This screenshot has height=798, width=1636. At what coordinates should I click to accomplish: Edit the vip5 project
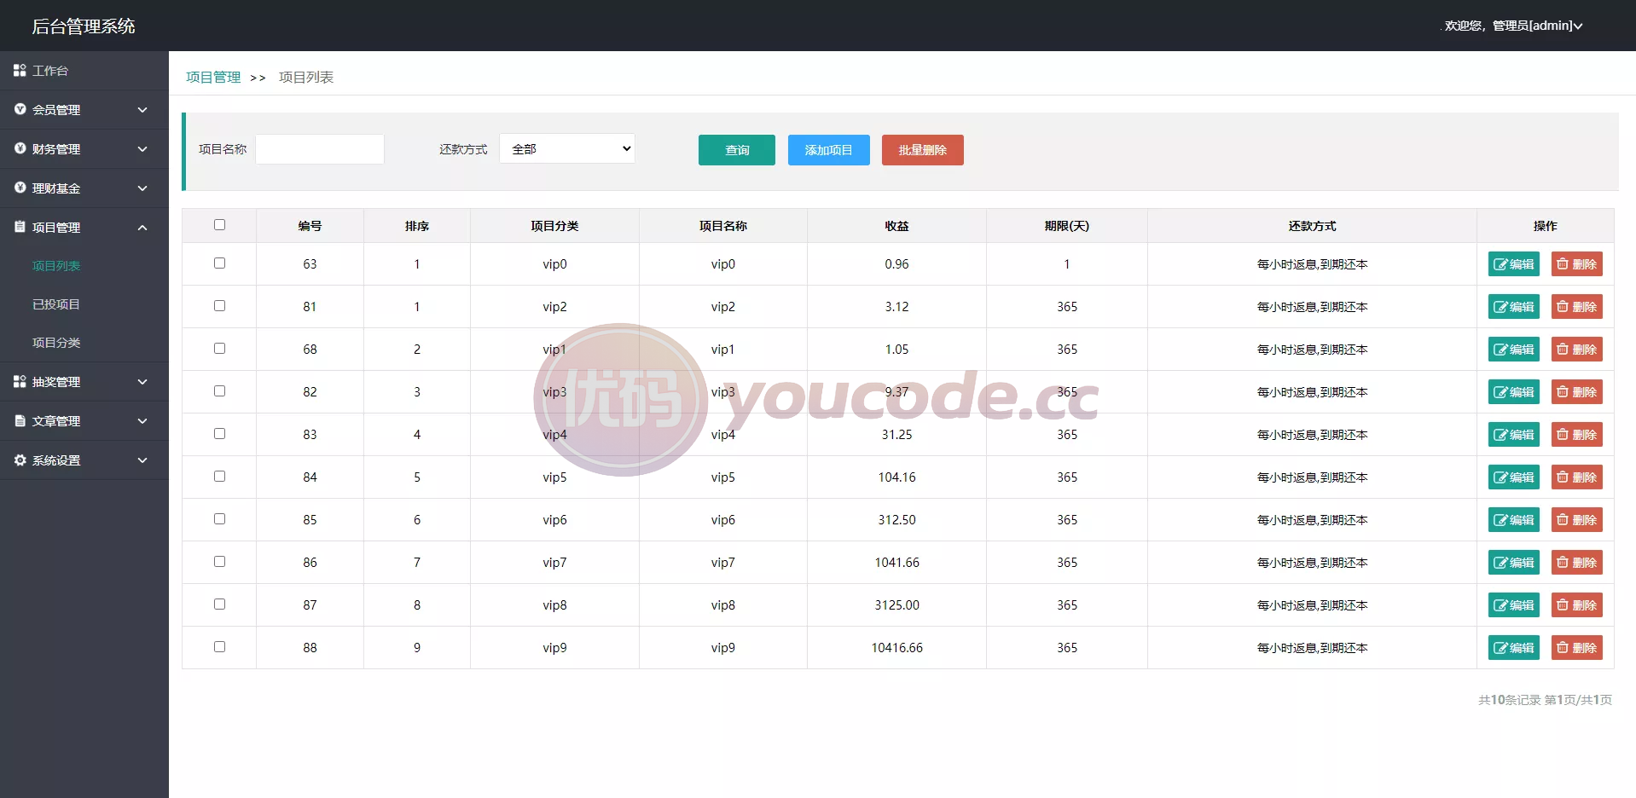pyautogui.click(x=1513, y=477)
